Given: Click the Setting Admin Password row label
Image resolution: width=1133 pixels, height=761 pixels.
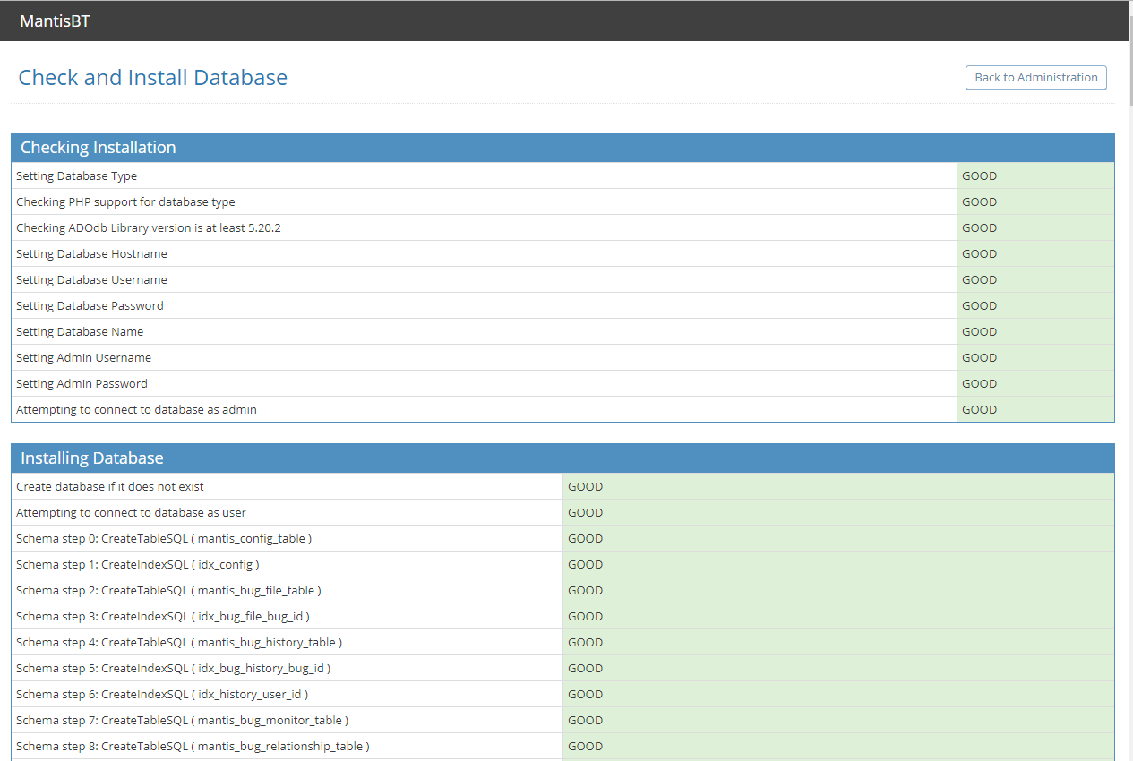Looking at the screenshot, I should (x=82, y=384).
